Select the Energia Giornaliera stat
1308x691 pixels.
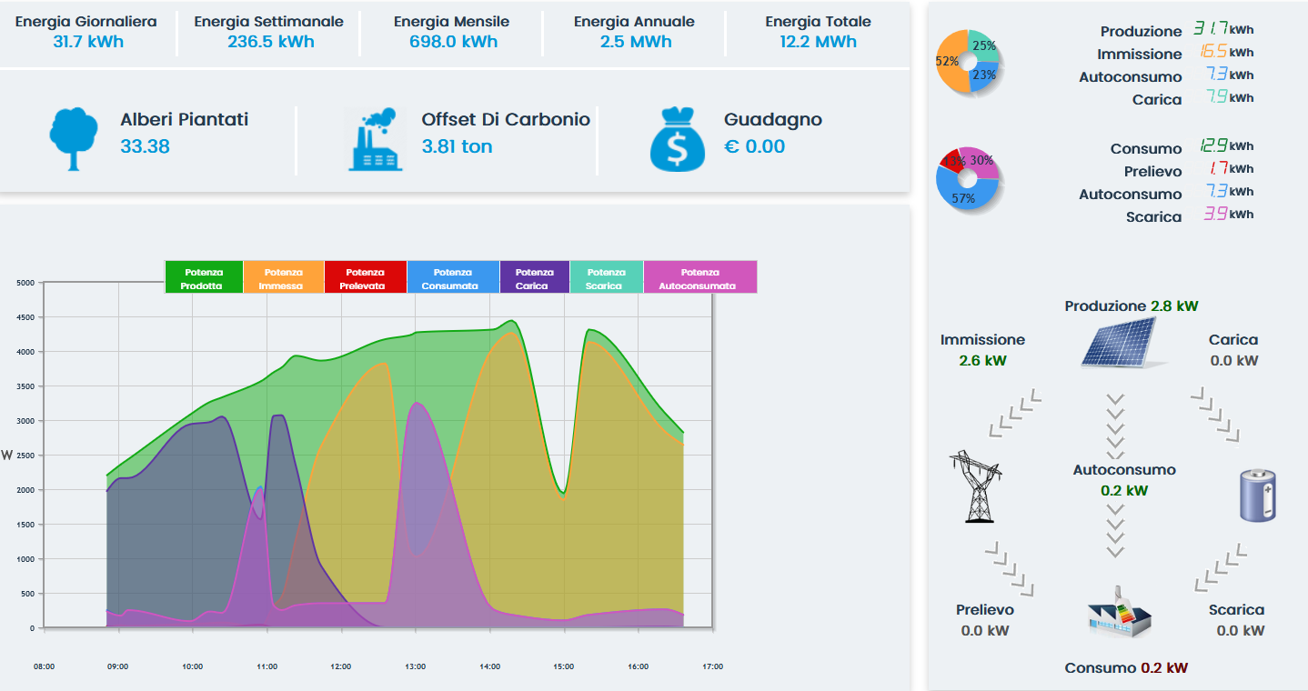coord(87,32)
